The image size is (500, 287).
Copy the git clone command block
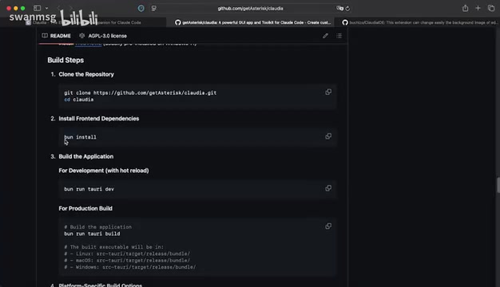pyautogui.click(x=328, y=92)
